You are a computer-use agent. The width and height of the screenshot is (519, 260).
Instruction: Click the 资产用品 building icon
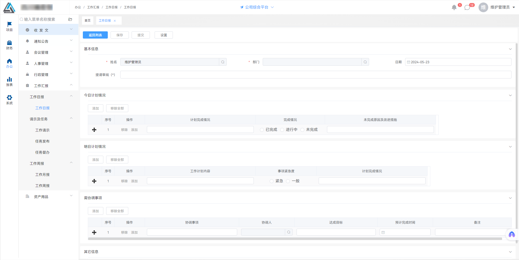tap(27, 196)
